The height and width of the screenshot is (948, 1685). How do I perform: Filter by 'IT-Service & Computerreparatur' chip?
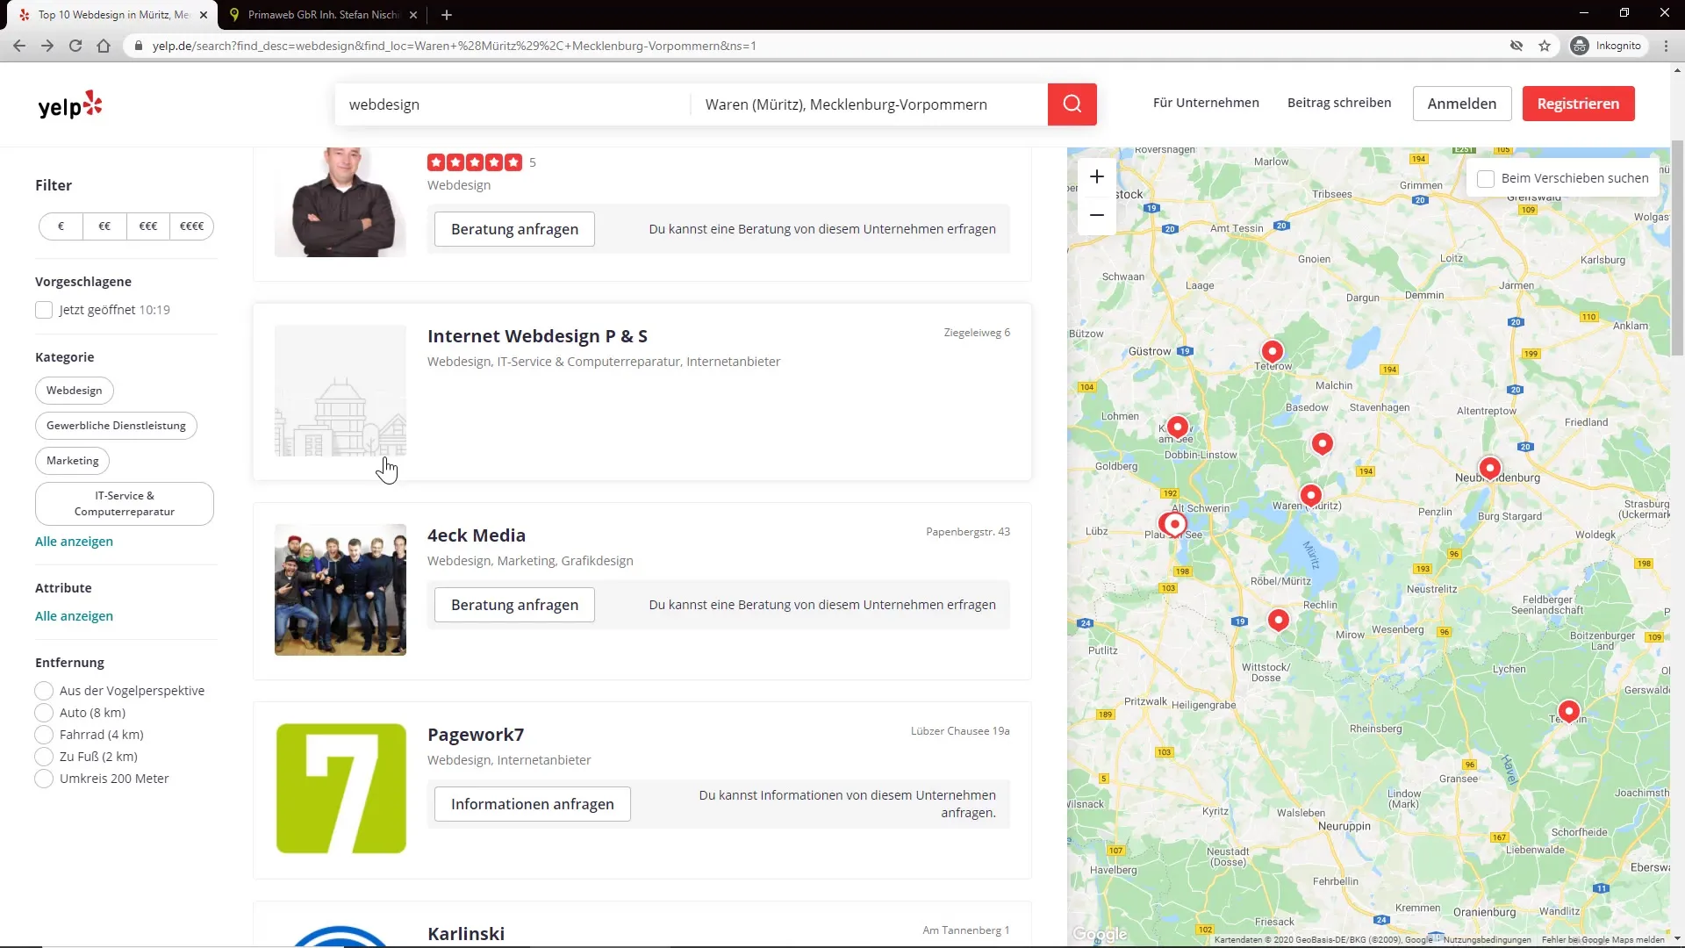pos(125,504)
